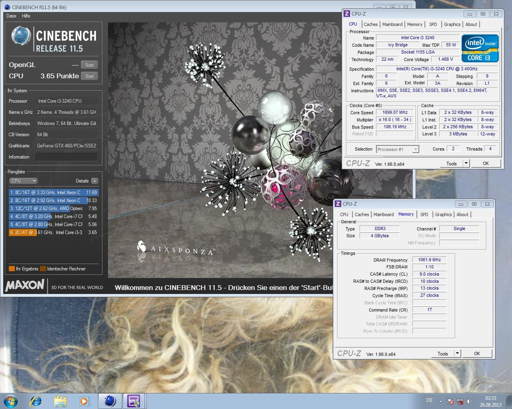This screenshot has width=512, height=409.
Task: Expand Tools dropdown arrow in lower CPU-Z
Action: point(457,353)
